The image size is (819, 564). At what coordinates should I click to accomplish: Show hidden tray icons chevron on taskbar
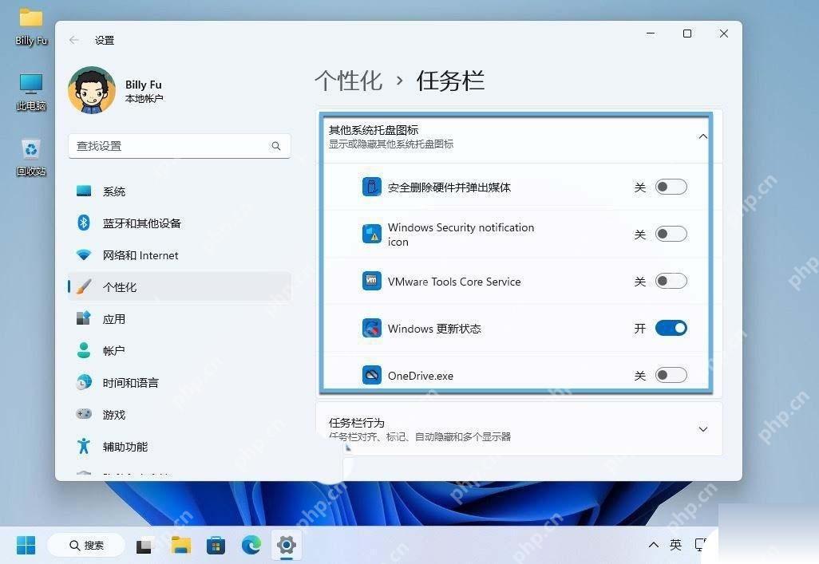coord(654,545)
